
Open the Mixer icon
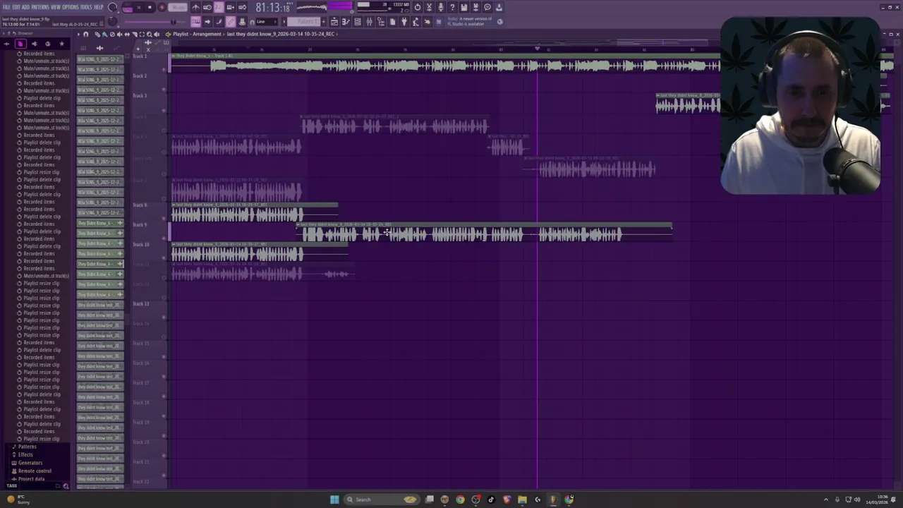coord(369,22)
